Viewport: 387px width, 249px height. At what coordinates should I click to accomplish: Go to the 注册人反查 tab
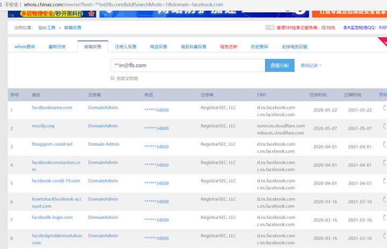126,47
